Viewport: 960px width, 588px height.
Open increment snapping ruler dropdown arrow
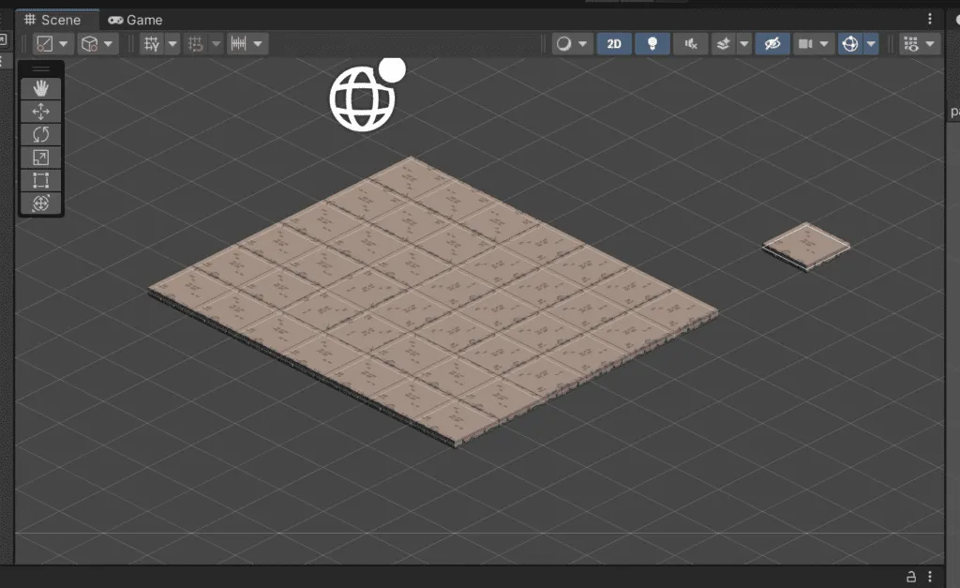pos(258,44)
